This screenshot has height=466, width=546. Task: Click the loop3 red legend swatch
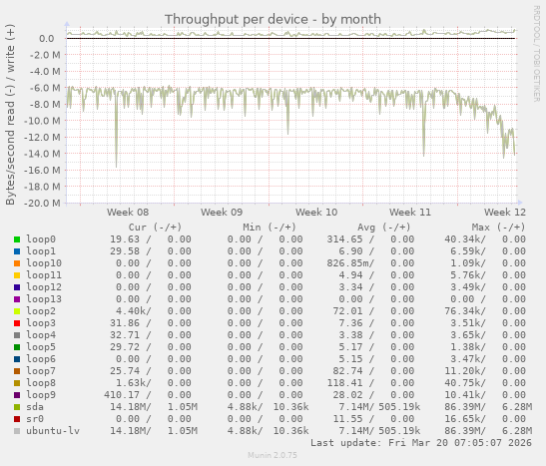(x=17, y=323)
